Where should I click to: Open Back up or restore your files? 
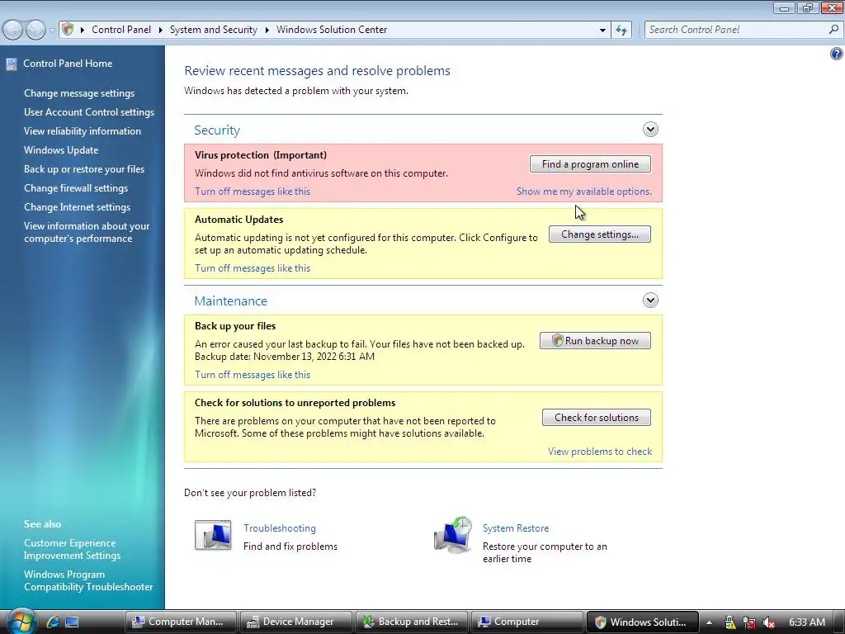pos(84,169)
